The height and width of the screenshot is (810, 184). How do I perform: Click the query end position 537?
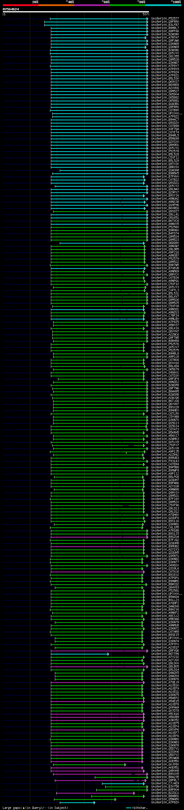point(145,14)
